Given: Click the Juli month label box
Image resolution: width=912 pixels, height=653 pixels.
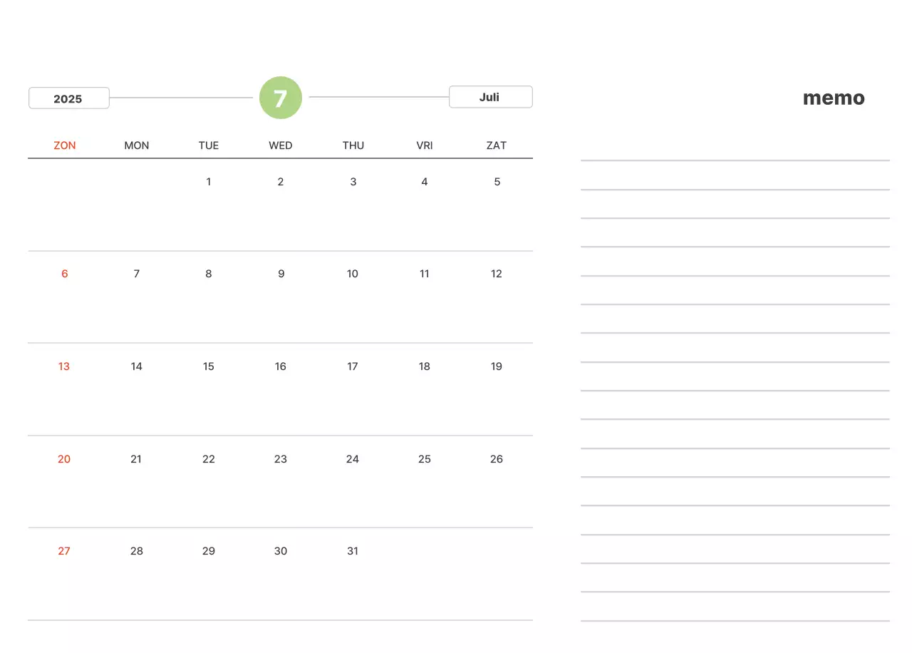Looking at the screenshot, I should [x=490, y=97].
